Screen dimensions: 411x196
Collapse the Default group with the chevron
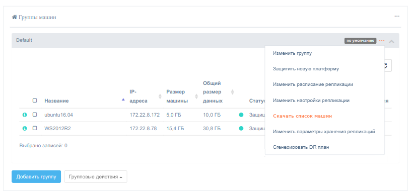391,41
